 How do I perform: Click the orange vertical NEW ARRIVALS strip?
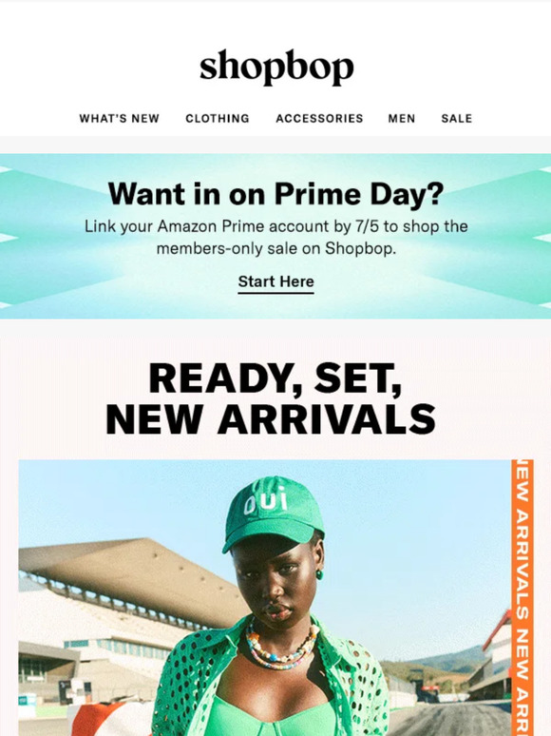pos(522,597)
